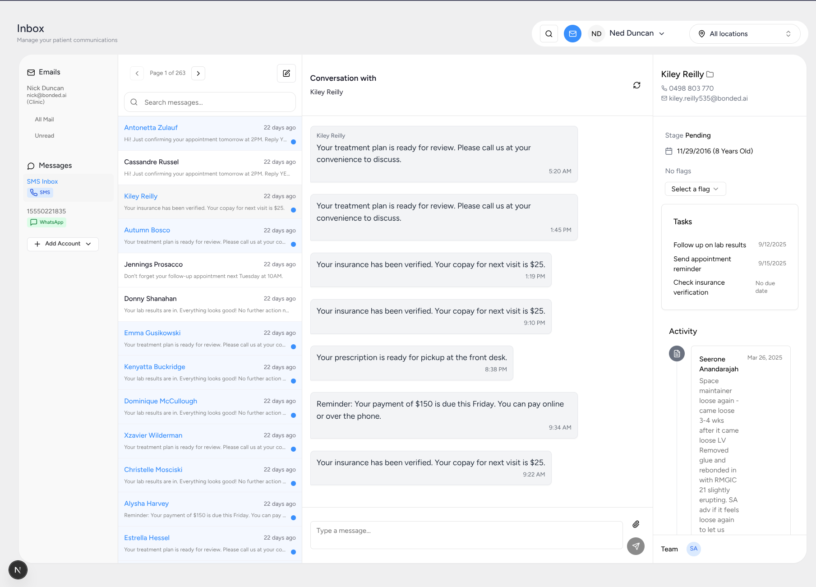Image resolution: width=816 pixels, height=587 pixels.
Task: Open the conversation with Autumn Bosco
Action: pyautogui.click(x=147, y=230)
